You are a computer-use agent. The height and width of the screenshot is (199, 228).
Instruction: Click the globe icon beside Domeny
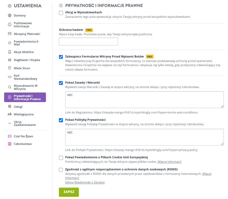[9, 15]
